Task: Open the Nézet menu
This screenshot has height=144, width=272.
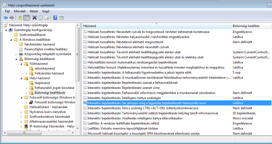Action: pyautogui.click(x=34, y=11)
